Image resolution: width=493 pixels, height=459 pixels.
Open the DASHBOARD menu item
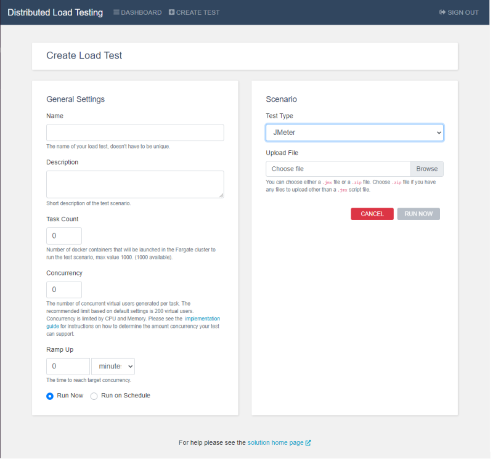coord(137,12)
